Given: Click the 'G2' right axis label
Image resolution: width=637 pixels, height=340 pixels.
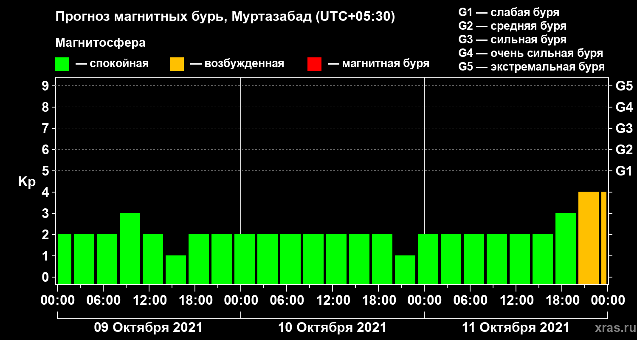Looking at the screenshot, I should click(x=624, y=150).
